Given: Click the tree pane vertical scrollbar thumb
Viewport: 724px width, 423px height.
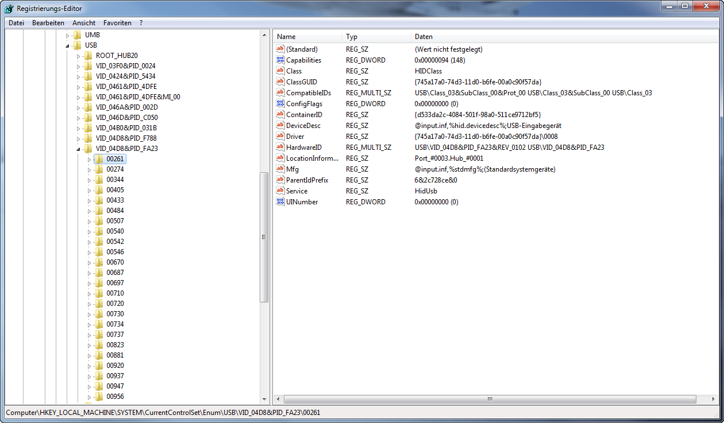Looking at the screenshot, I should tap(264, 237).
